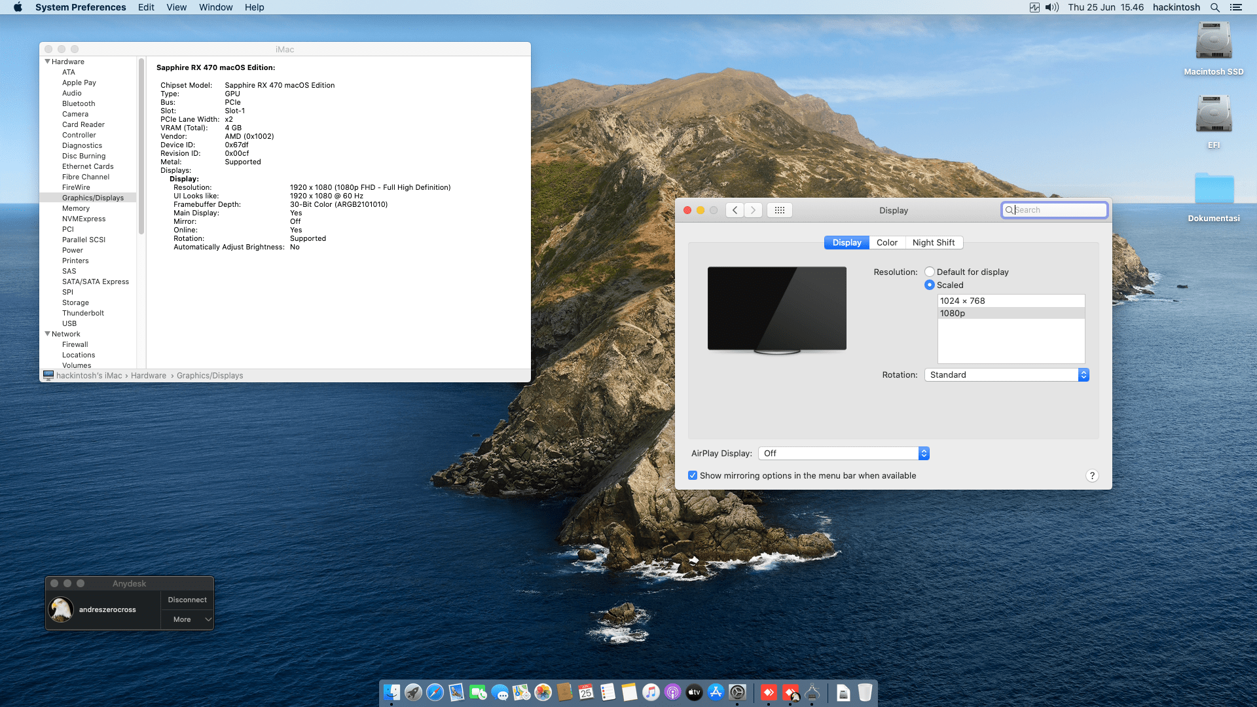Select the Display tab in Display preferences
The width and height of the screenshot is (1257, 707).
[847, 242]
